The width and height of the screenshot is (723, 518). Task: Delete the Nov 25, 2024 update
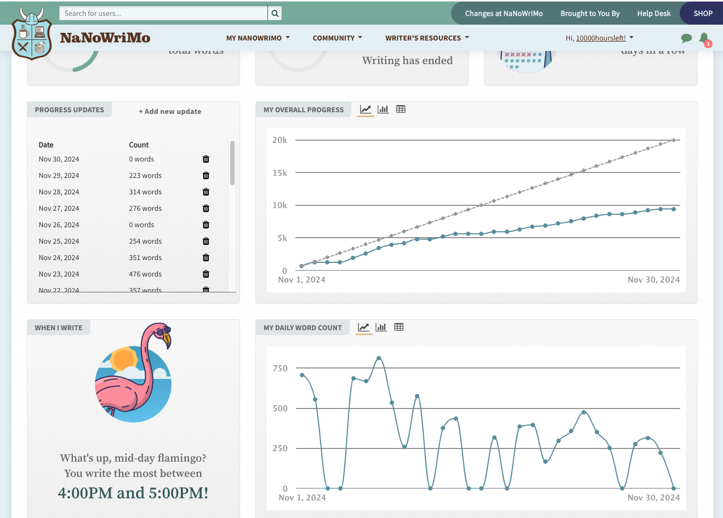pyautogui.click(x=206, y=241)
